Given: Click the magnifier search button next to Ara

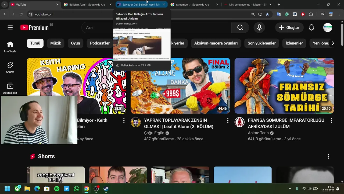Looking at the screenshot, I should point(240,27).
